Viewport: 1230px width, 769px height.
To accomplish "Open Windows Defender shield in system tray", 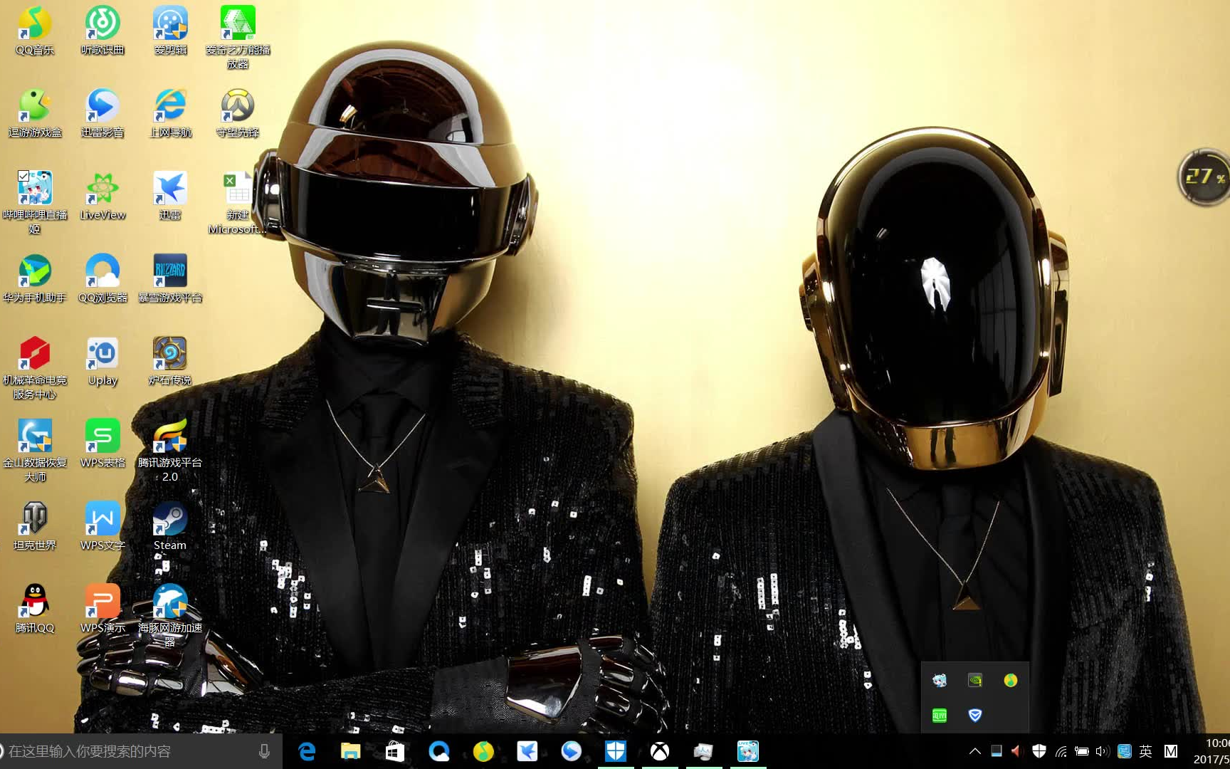I will pyautogui.click(x=1039, y=751).
